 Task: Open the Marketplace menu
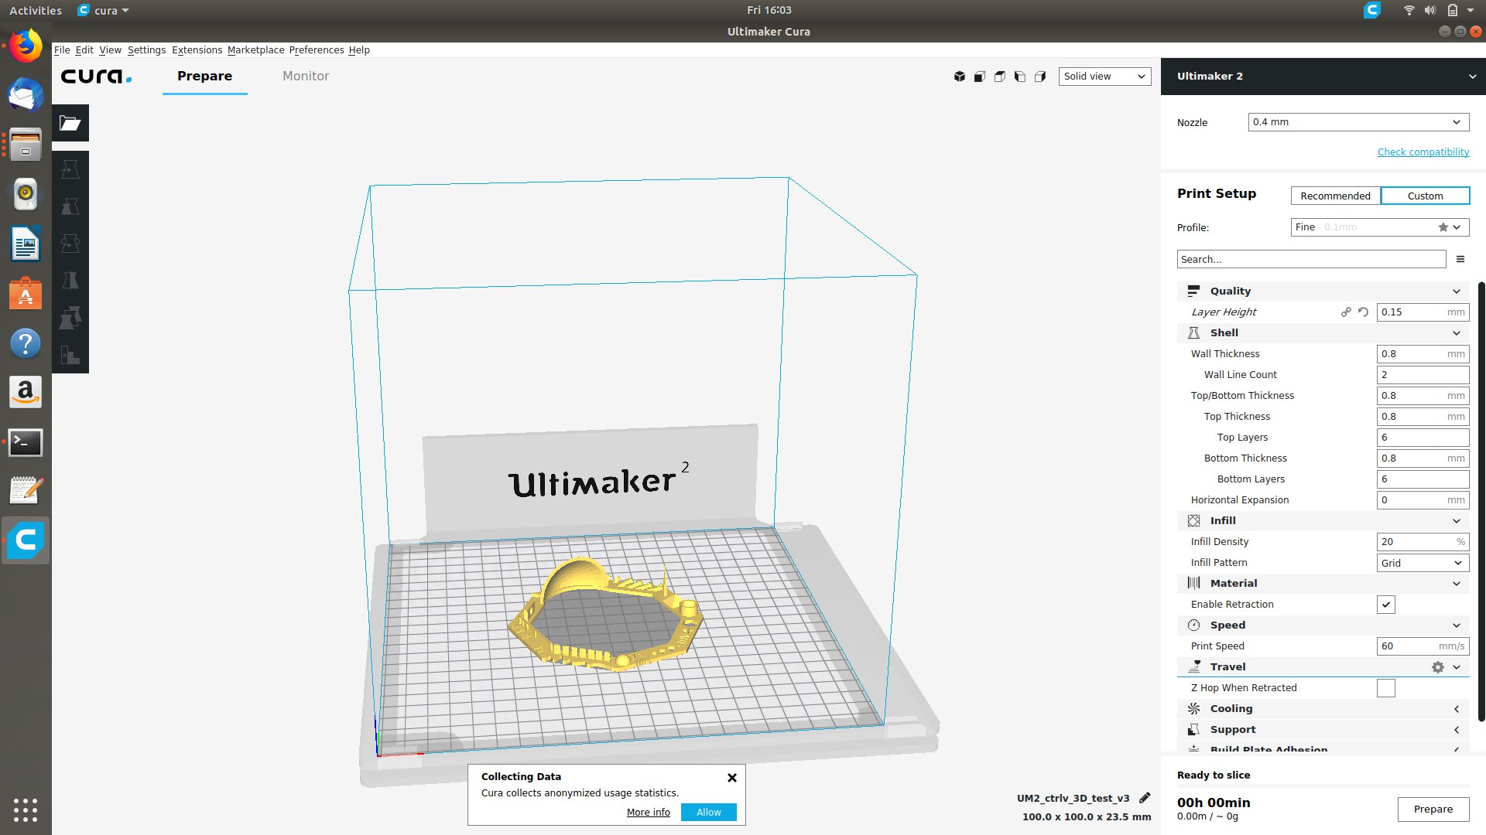tap(255, 49)
